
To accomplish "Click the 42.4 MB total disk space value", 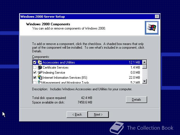I will click(87, 98).
